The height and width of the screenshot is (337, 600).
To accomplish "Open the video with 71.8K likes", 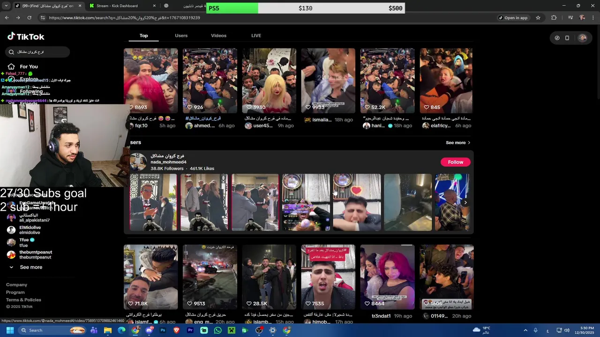I will 150,277.
